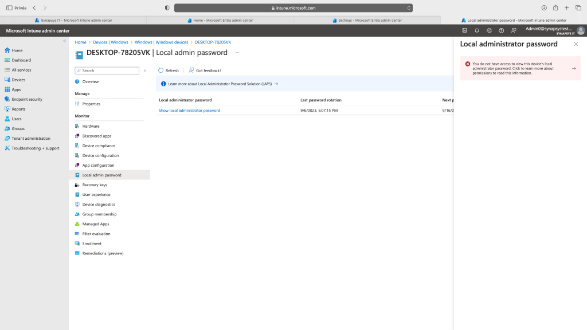Image resolution: width=587 pixels, height=330 pixels.
Task: Collapse the device resource menu
Action: pyautogui.click(x=145, y=70)
